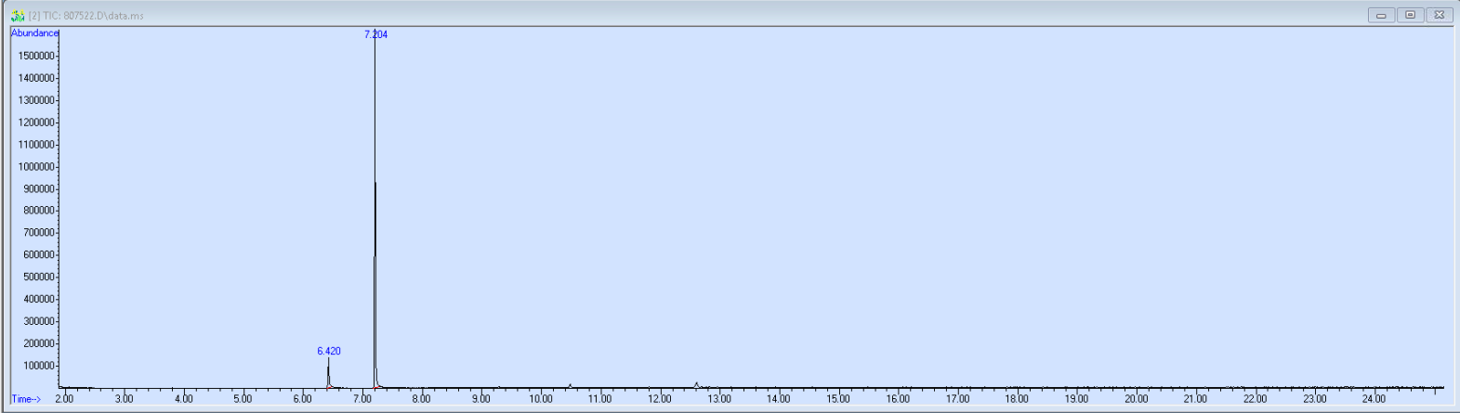Click the 1200000 abundance tick label

point(36,123)
